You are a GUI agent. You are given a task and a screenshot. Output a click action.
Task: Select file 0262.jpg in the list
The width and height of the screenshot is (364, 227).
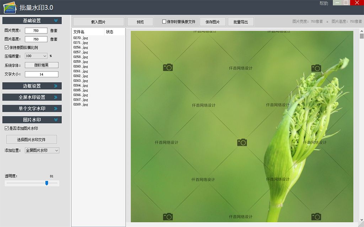81,76
